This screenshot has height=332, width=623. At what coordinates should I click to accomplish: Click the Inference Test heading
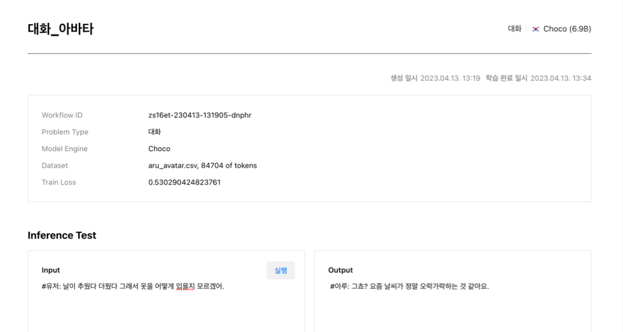62,235
